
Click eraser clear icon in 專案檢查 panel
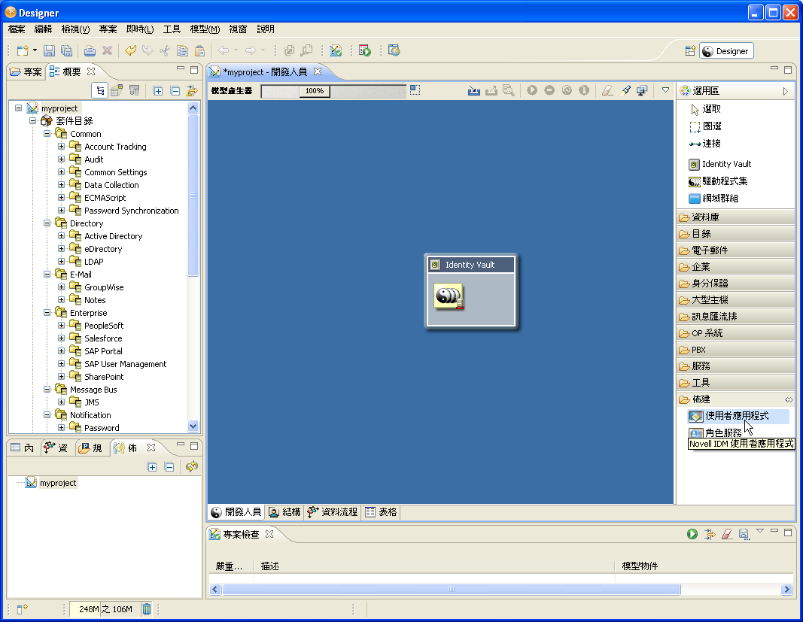tap(727, 534)
